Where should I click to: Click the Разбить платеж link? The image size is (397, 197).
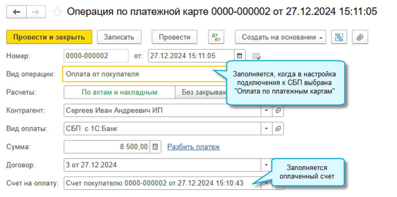click(193, 147)
